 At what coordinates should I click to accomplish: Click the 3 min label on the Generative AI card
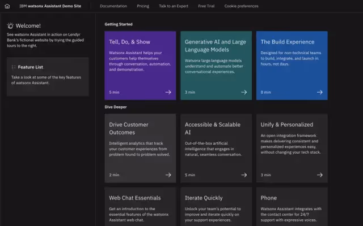[x=190, y=92]
